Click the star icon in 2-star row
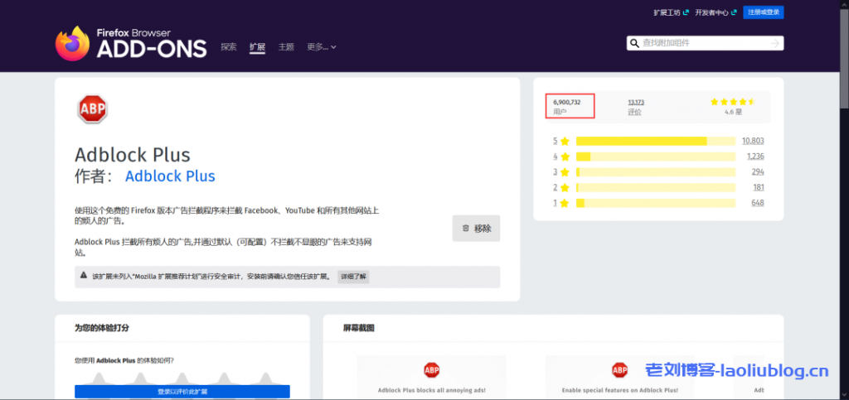849x400 pixels. point(565,187)
